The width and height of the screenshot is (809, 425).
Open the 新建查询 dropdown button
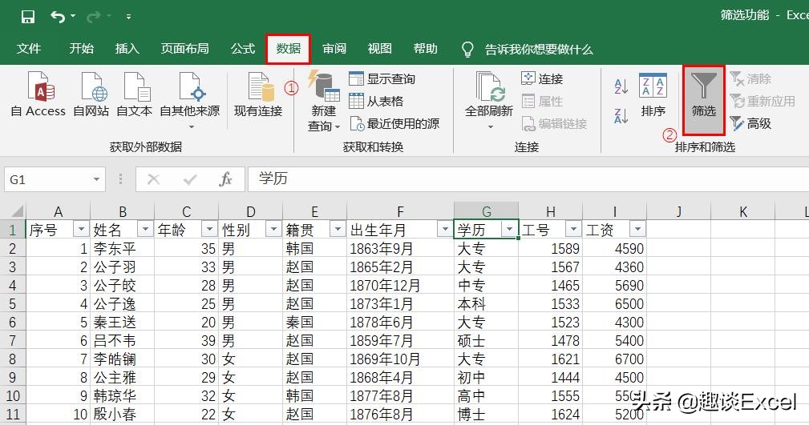[x=324, y=102]
